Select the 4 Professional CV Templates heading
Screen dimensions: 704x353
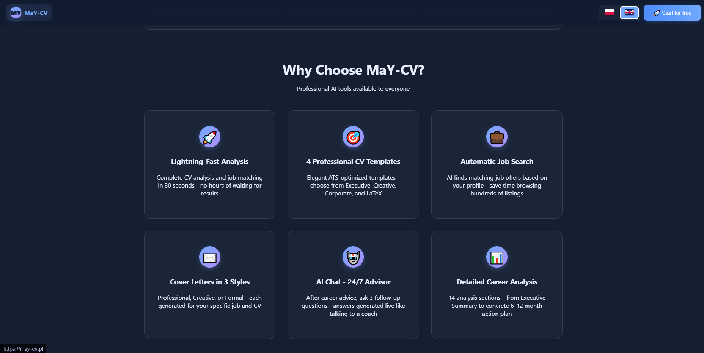pos(353,162)
